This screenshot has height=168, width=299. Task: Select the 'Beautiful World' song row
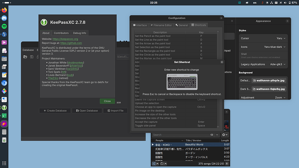pos(191,145)
